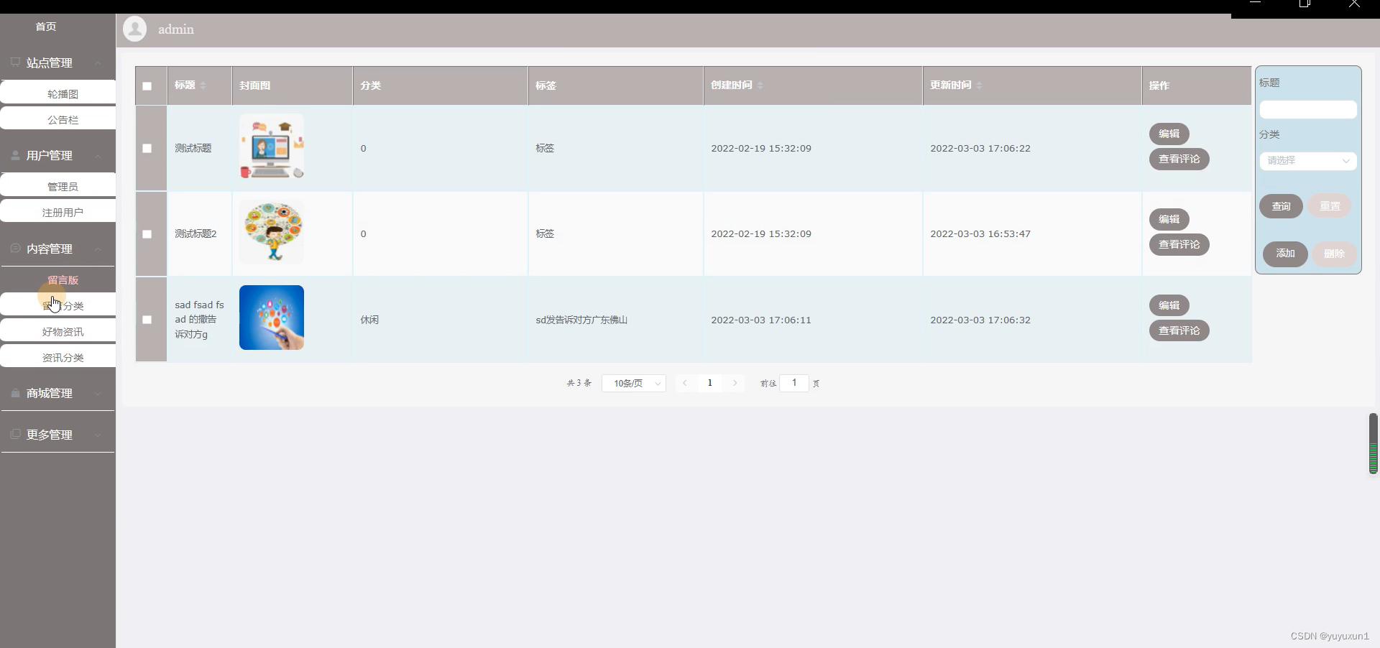Open the 注册用户 menu item
The width and height of the screenshot is (1380, 648).
coord(58,212)
